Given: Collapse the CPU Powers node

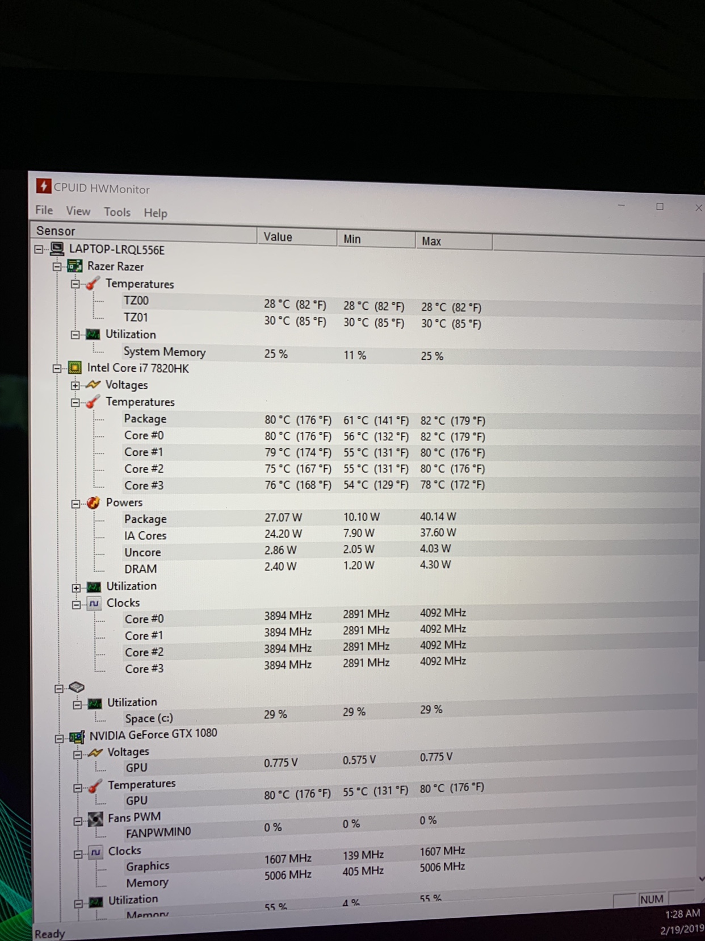Looking at the screenshot, I should pos(75,503).
